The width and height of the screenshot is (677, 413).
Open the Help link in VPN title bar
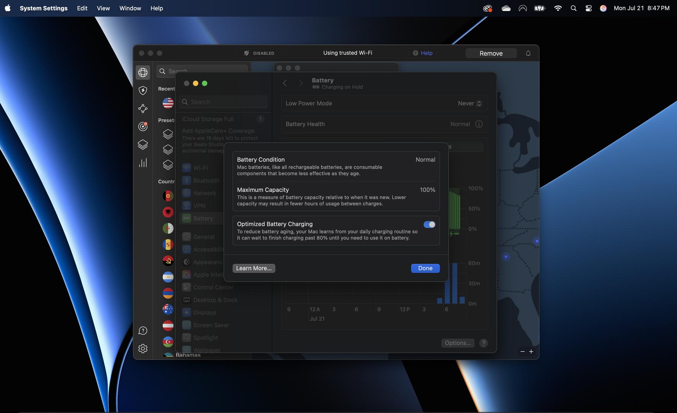[423, 53]
